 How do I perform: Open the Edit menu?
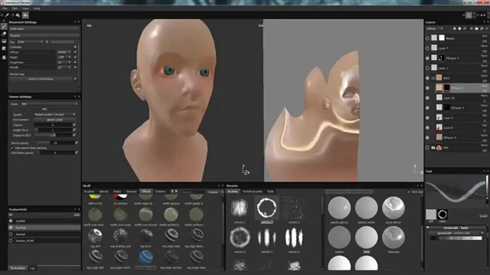pyautogui.click(x=15, y=8)
